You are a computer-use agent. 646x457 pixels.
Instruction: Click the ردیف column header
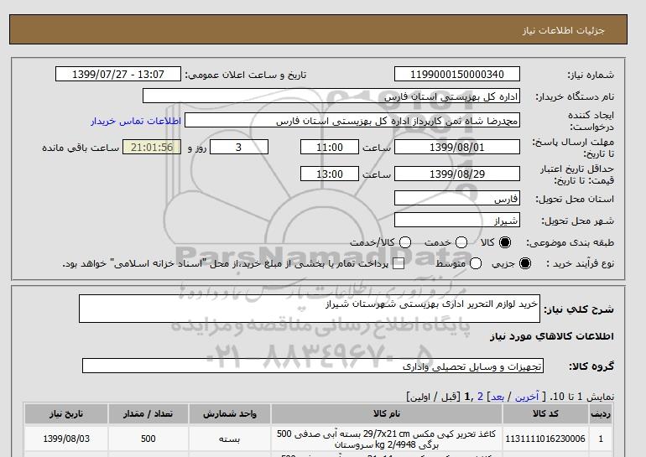pyautogui.click(x=601, y=413)
